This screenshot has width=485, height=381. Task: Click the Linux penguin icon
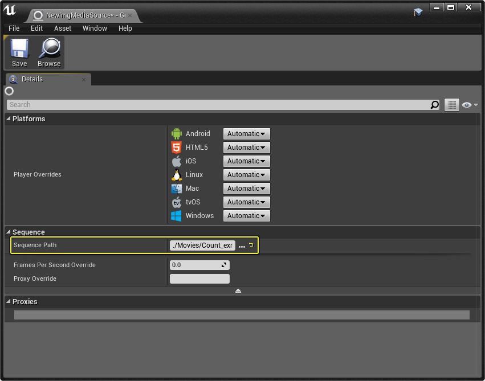pyautogui.click(x=176, y=175)
